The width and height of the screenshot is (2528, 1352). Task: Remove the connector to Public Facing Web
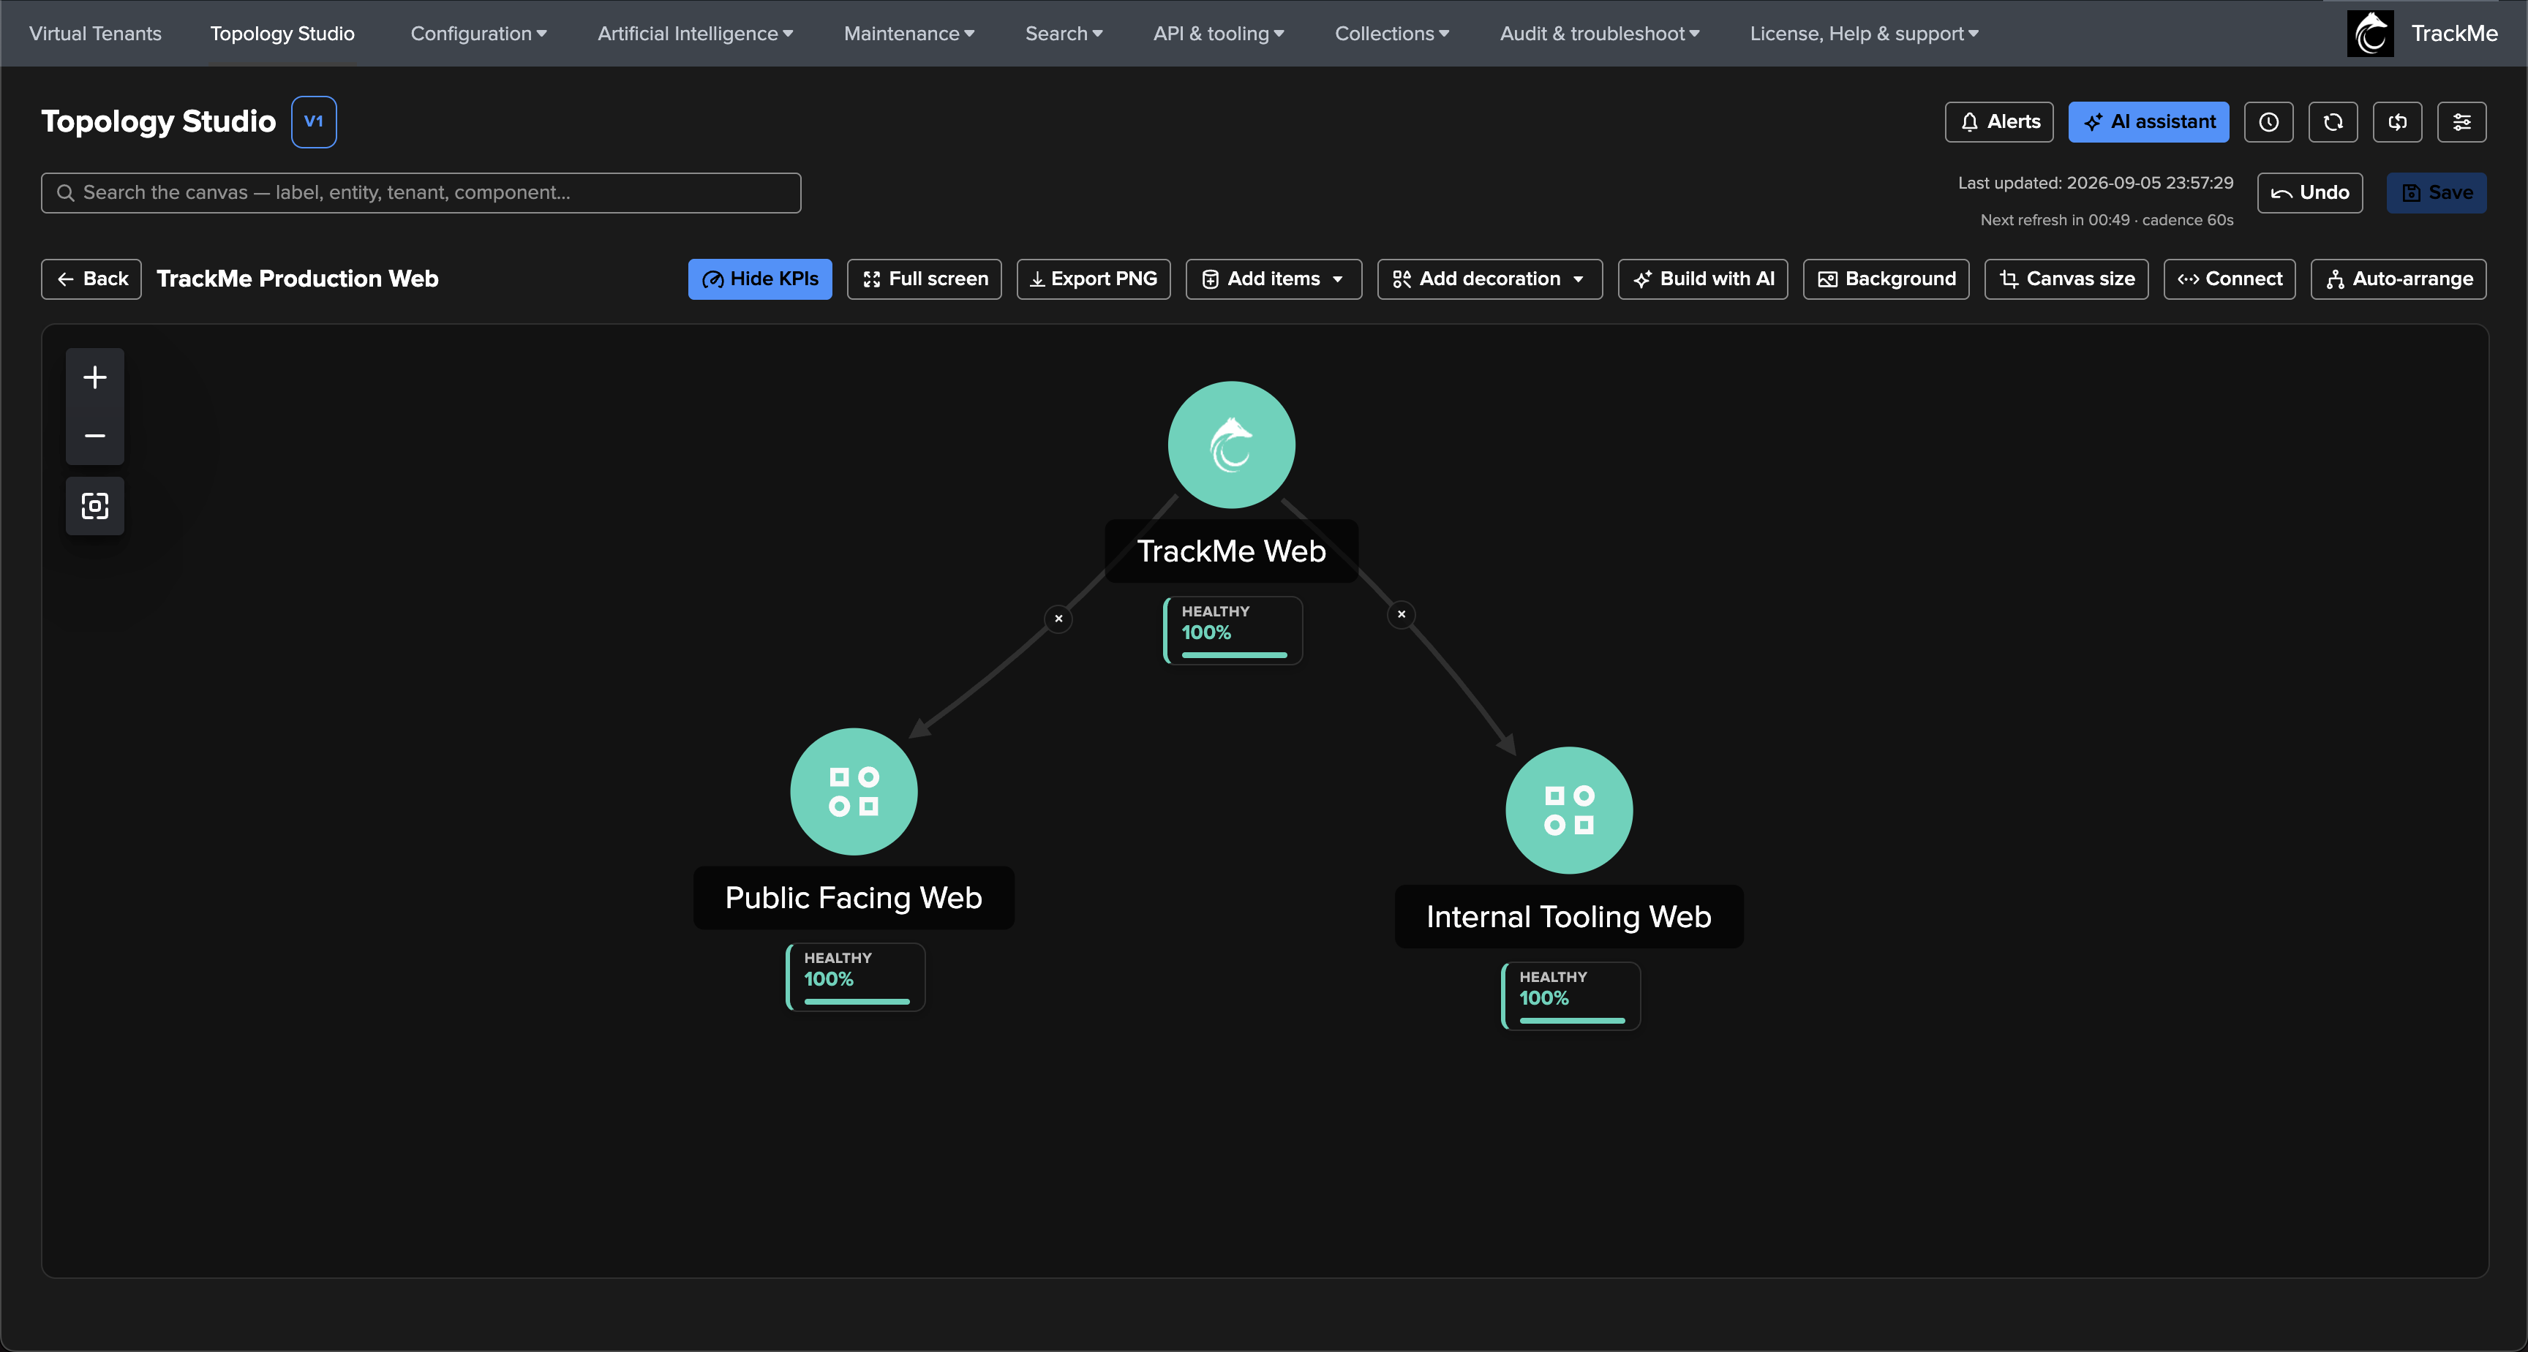1058,618
